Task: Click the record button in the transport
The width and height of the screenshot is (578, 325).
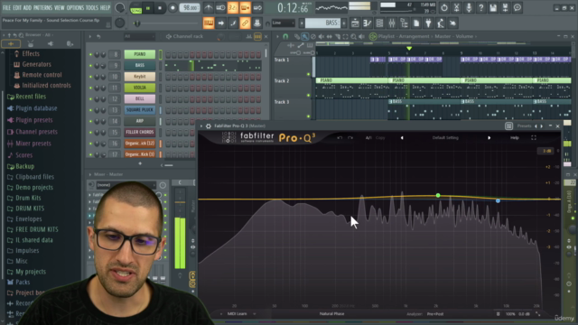Action: pyautogui.click(x=172, y=8)
